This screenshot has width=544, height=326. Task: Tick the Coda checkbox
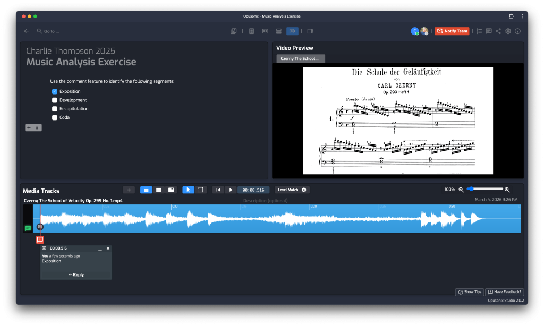55,117
